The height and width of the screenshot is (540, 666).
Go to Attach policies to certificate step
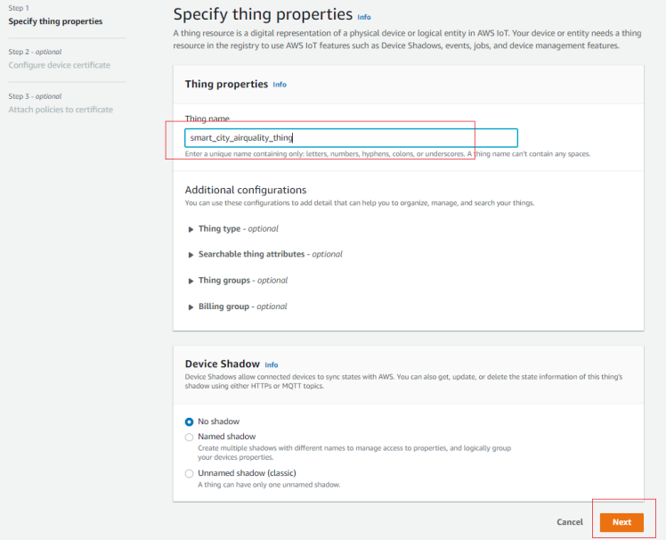[61, 110]
